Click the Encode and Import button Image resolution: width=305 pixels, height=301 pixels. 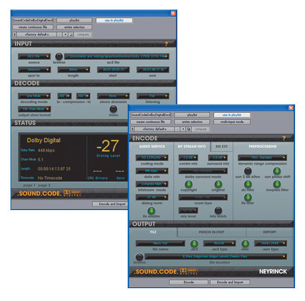tap(230, 282)
